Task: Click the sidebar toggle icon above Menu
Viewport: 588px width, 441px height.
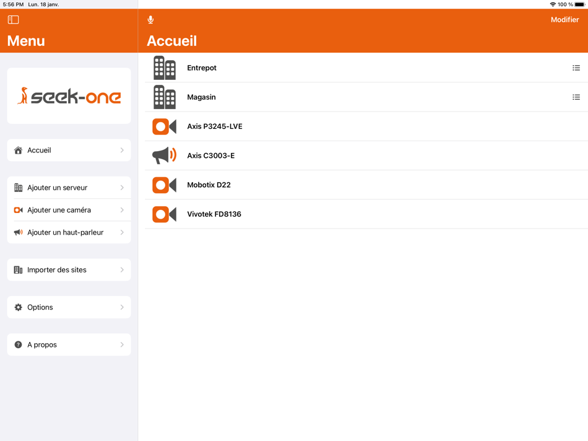Action: tap(12, 19)
